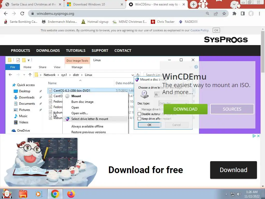
Task: Open CONTACT menu
Action: pyautogui.click(x=123, y=51)
